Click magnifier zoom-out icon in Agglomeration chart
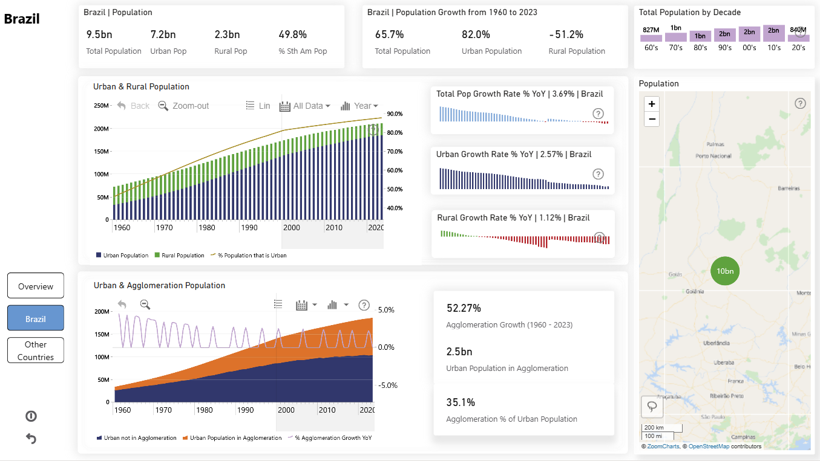The image size is (820, 461). coord(145,305)
